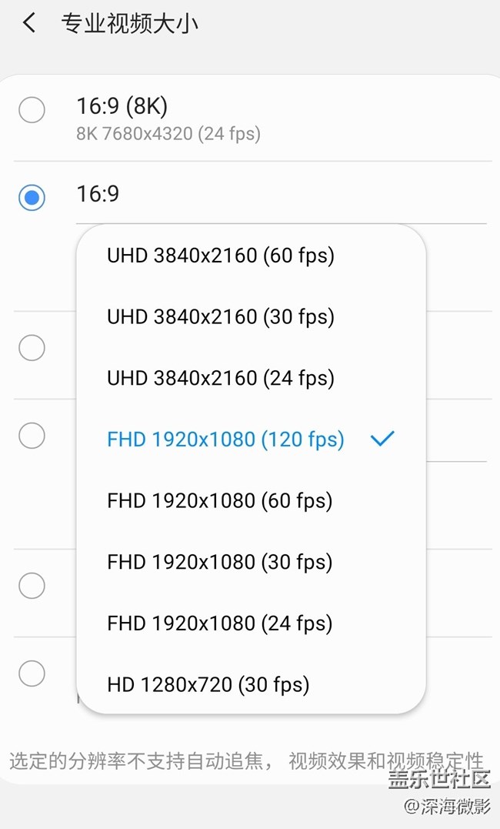This screenshot has width=500, height=829.
Task: Choose UHD 3840x2160 (60 fps) option
Action: [219, 255]
